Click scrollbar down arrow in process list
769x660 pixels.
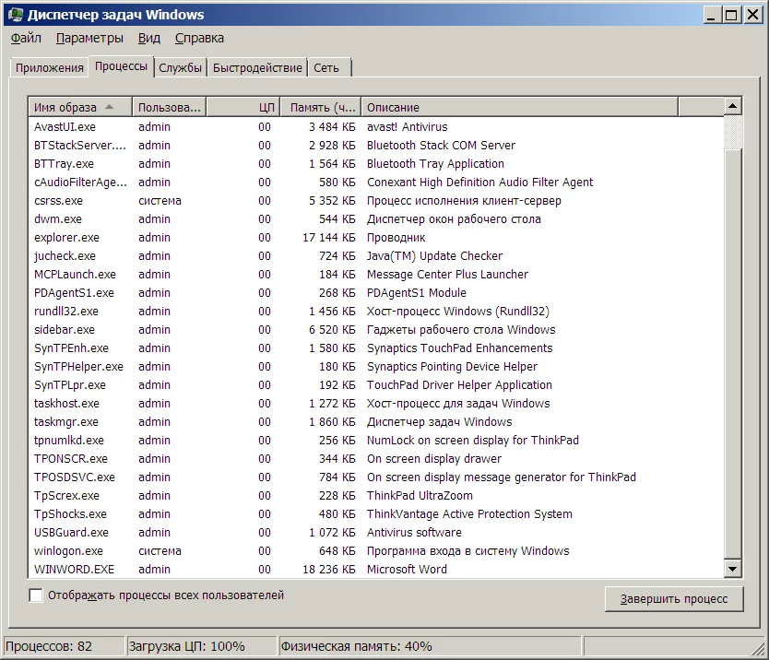pos(733,570)
